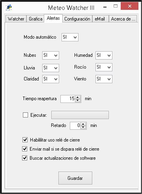142x194 pixels.
Task: Switch to the Configuración tab
Action: pos(77,19)
